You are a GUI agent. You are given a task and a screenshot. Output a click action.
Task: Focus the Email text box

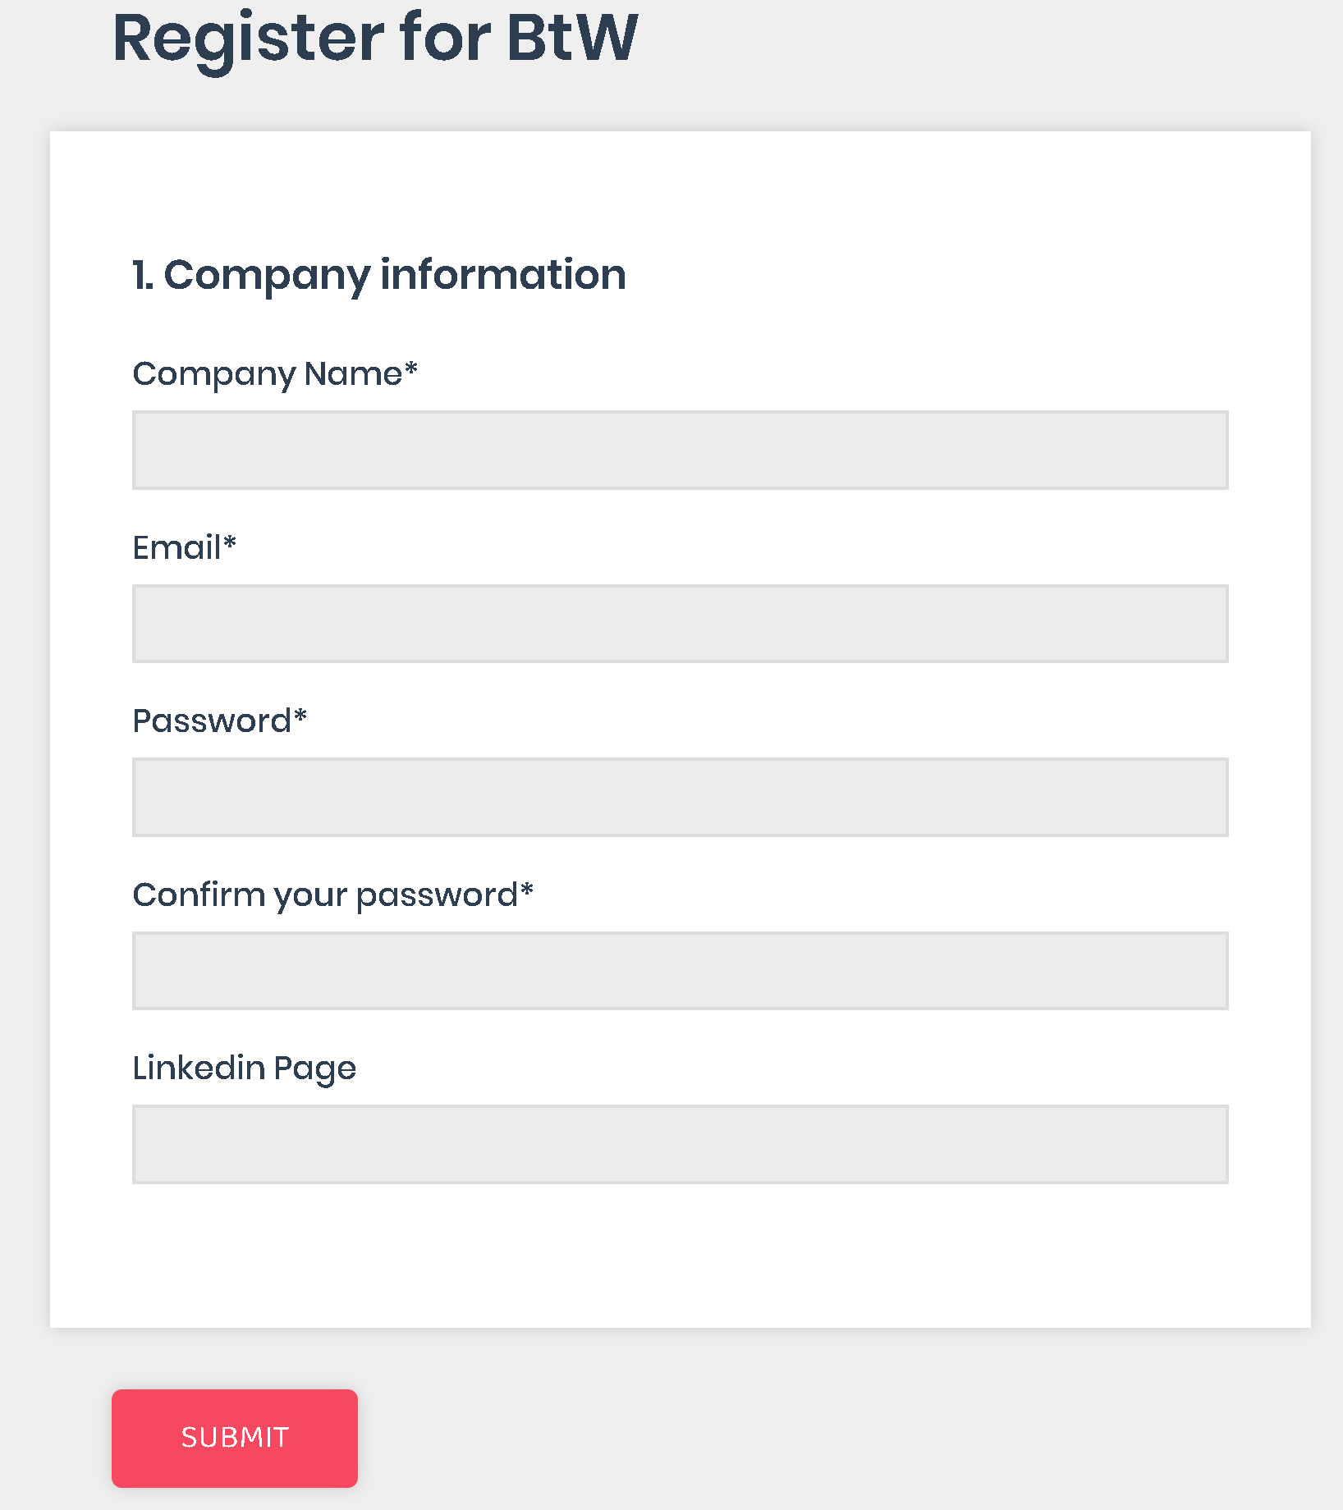pyautogui.click(x=680, y=624)
